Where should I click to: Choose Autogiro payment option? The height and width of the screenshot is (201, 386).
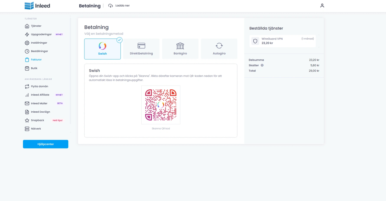(219, 49)
